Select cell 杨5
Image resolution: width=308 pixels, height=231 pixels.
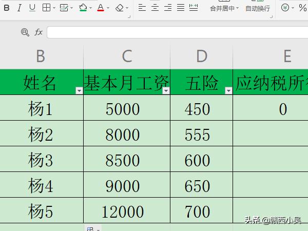pos(42,210)
